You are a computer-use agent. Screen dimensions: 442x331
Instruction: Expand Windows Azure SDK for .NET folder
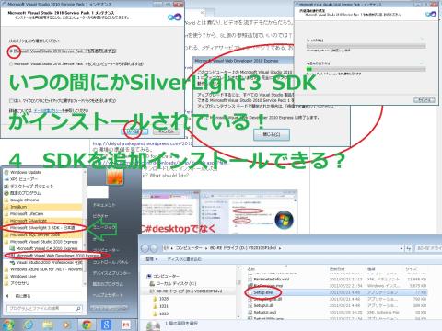[43, 269]
